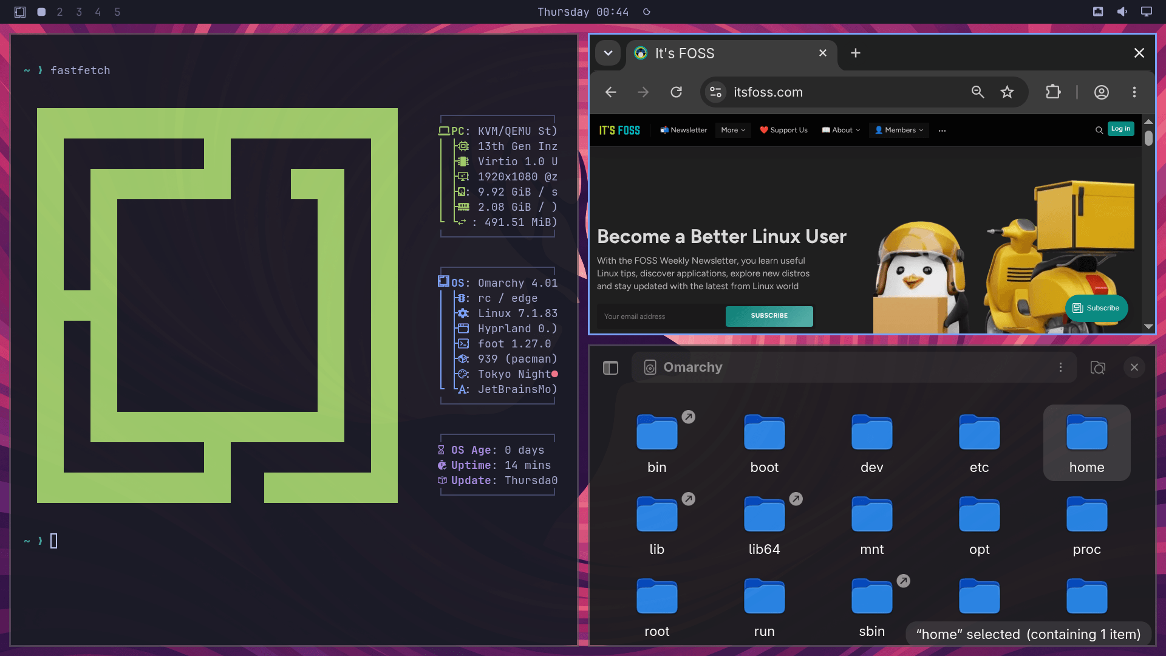Select the dev folder
1166x656 pixels.
pos(871,443)
